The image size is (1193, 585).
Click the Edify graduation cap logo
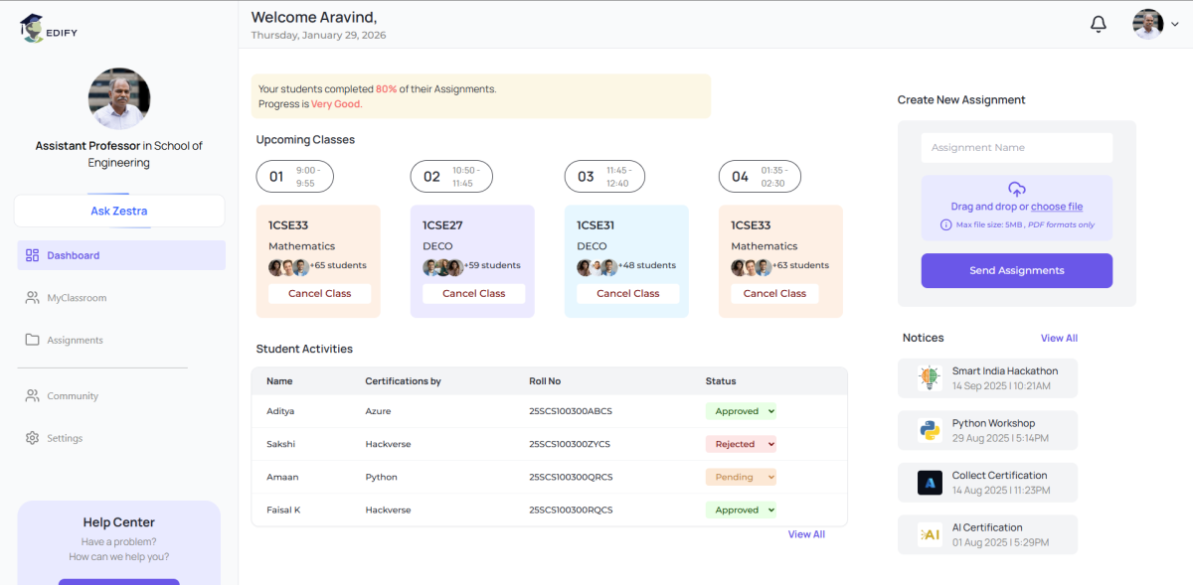click(32, 28)
